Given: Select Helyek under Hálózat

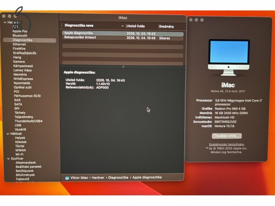Looking at the screenshot, I should pyautogui.click(x=20, y=138).
